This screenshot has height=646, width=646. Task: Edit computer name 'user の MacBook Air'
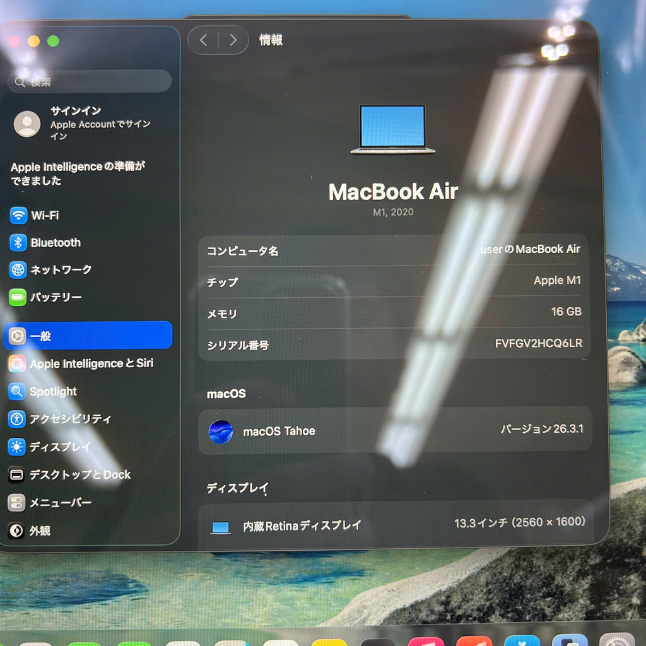[x=530, y=249]
